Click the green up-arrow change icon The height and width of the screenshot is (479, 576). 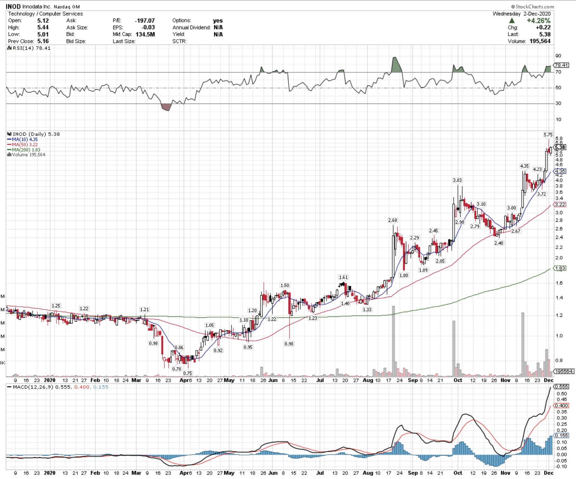tap(512, 21)
